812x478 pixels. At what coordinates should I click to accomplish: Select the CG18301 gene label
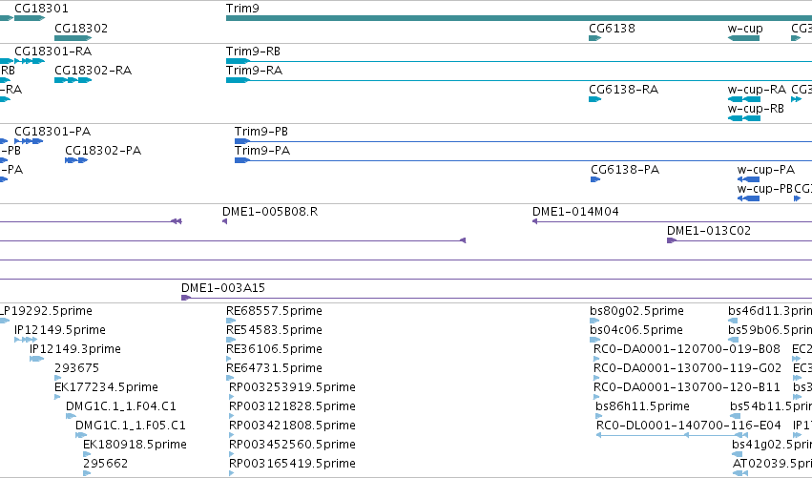tap(41, 9)
